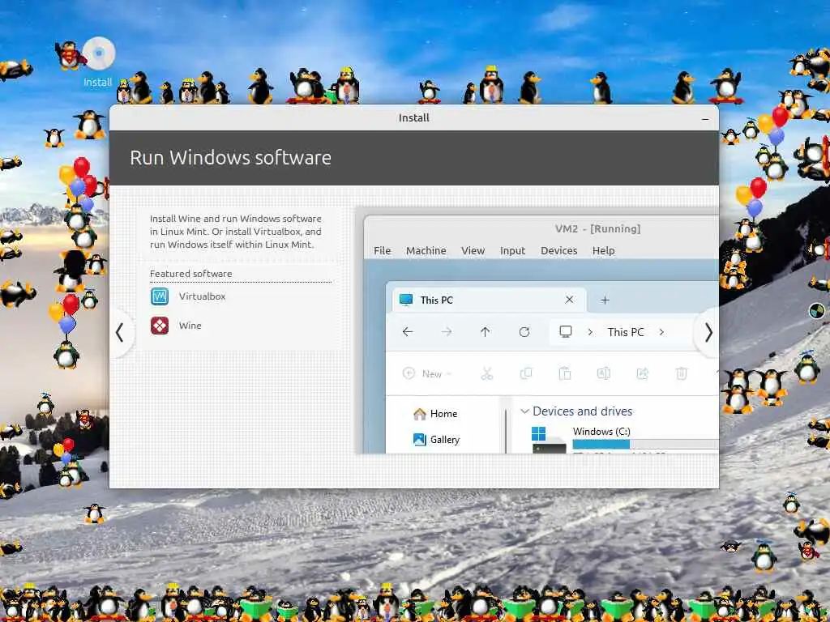Click the Rename icon in Explorer toolbar

coord(603,374)
